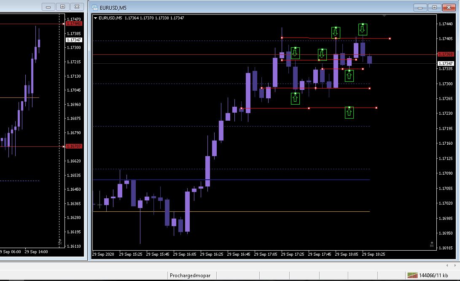
Task: Click the 29 Sep 2020 time axis label
Action: point(103,254)
